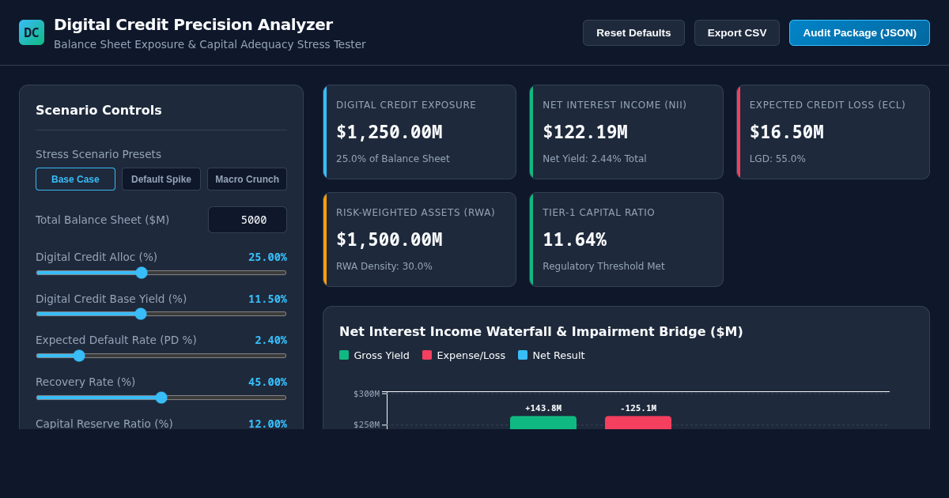Screen dimensions: 949x498
Task: Click the 12.00% capital reserve value
Action: pyautogui.click(x=267, y=424)
